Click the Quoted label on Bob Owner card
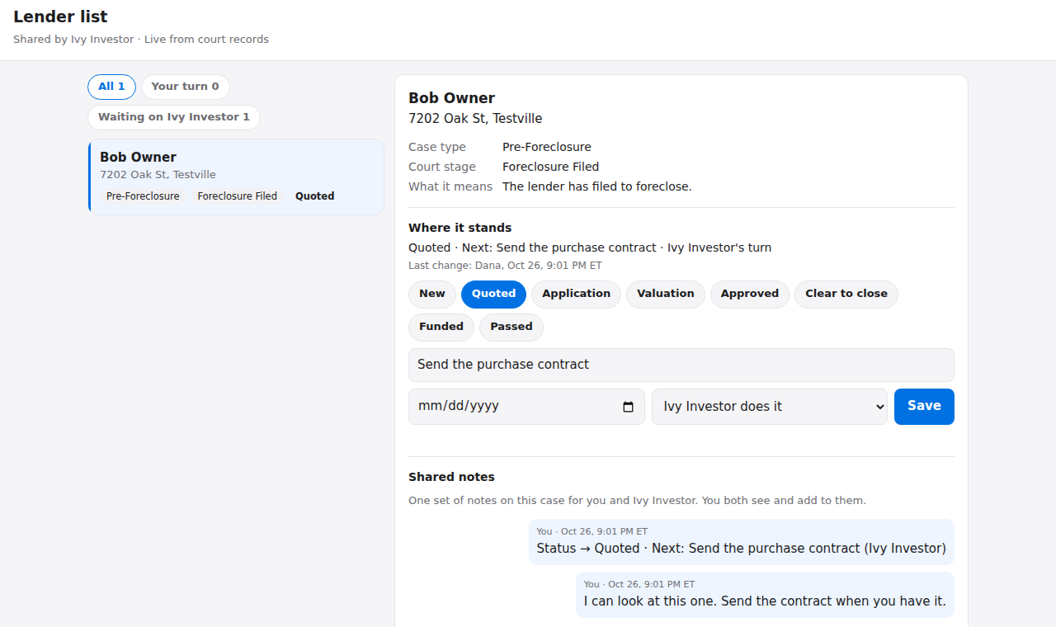 [x=315, y=196]
